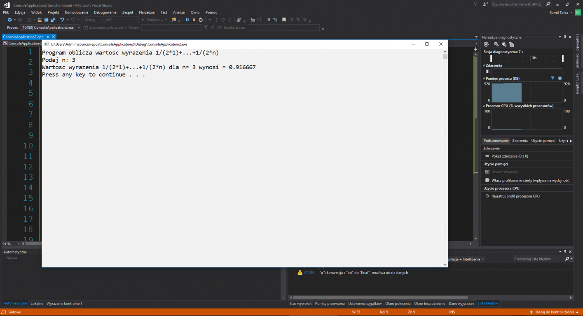The image size is (583, 316).
Task: Open the Debugowanie menu
Action: tap(105, 12)
